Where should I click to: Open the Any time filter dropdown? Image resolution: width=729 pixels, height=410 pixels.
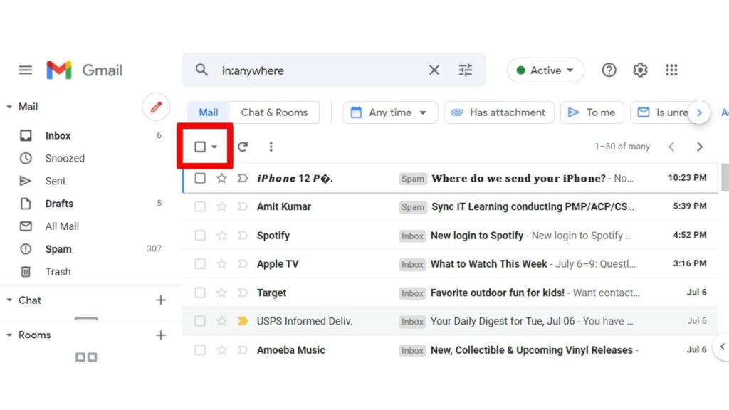click(389, 112)
